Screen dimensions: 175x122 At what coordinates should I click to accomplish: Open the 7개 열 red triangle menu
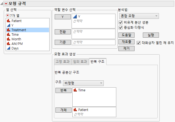(8, 15)
